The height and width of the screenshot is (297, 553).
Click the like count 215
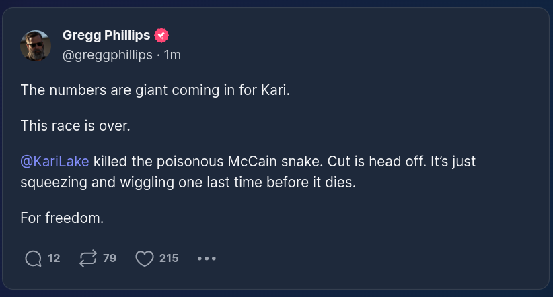(169, 258)
